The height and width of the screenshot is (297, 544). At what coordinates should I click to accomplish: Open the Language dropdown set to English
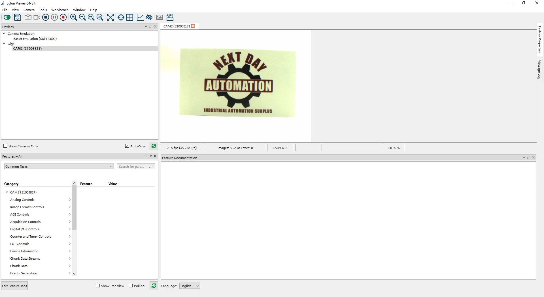190,286
